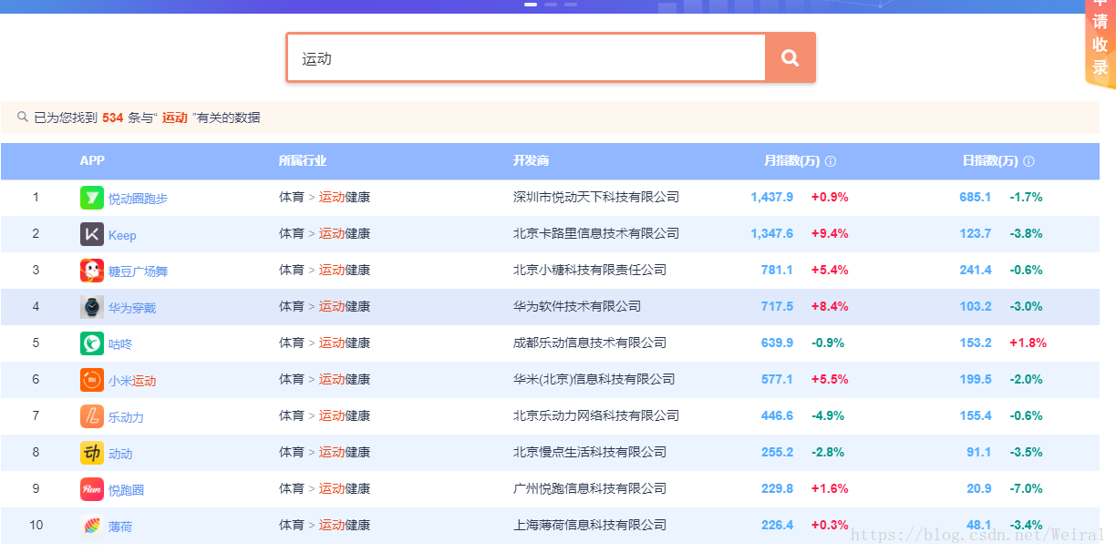Click developer 北京慢点生活科技有限公司
Screen dimensions: 1116x553
click(590, 452)
